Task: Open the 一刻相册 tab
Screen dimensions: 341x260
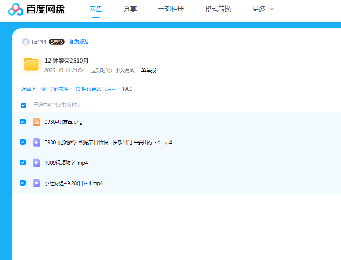Action: 171,9
